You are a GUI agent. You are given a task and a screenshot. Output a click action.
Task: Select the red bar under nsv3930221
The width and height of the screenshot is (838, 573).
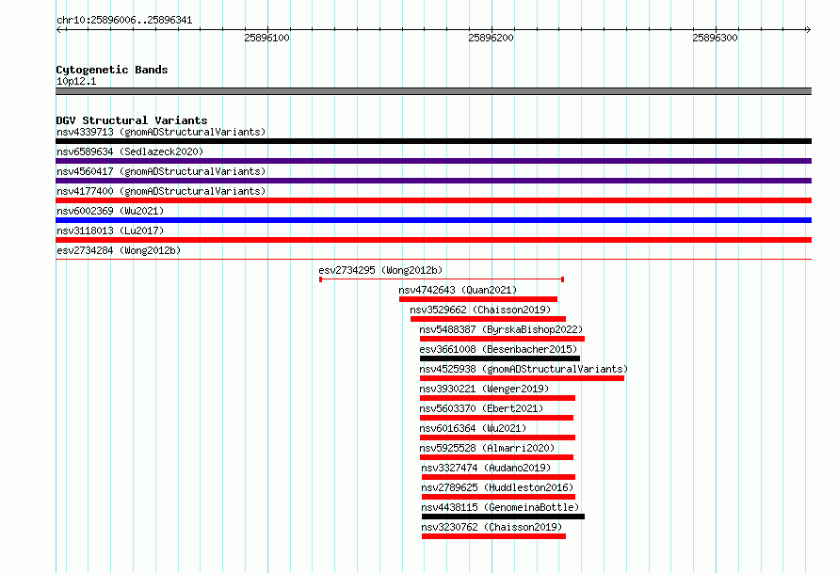click(497, 398)
